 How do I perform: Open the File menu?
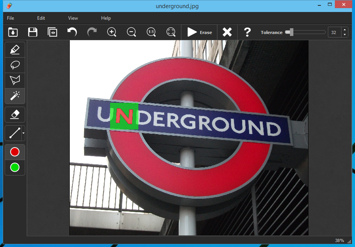click(x=10, y=18)
